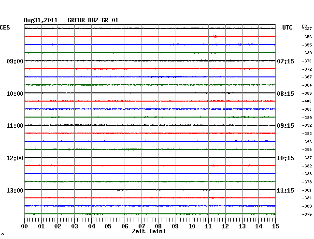Click the black seismic trace in the 11:00 row
This screenshot has width=314, height=239.
[x=150, y=125]
